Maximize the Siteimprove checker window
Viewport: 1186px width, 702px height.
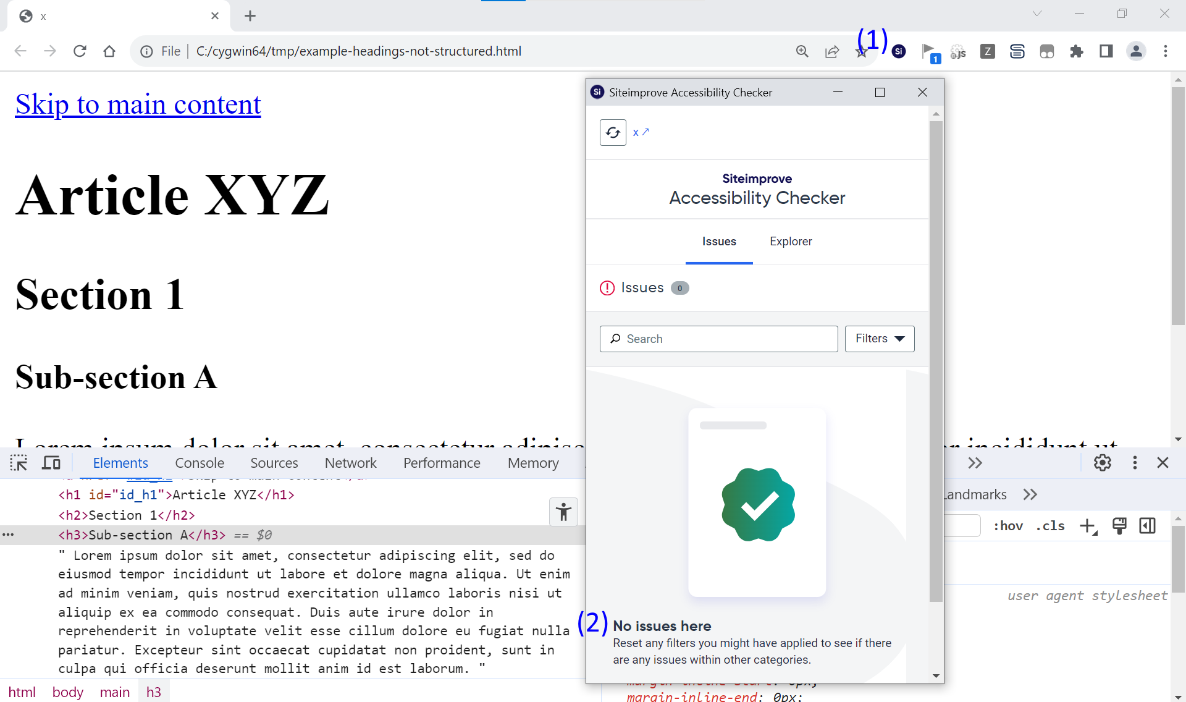point(880,92)
